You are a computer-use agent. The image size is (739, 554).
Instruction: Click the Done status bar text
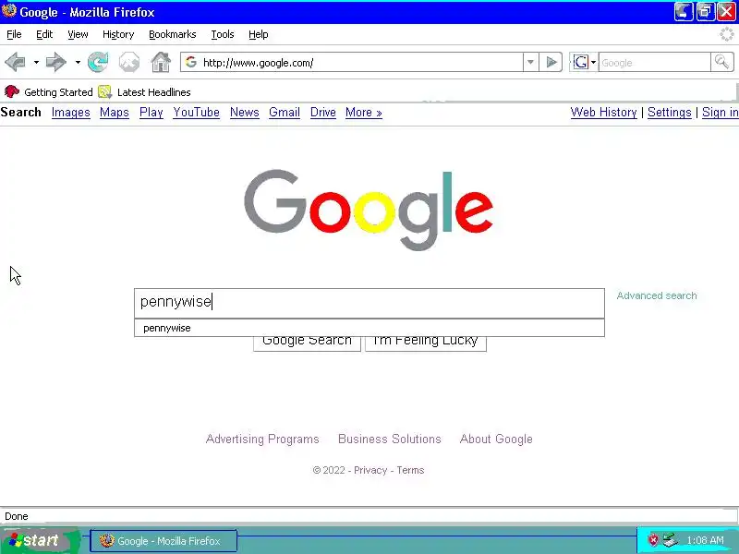(x=17, y=516)
